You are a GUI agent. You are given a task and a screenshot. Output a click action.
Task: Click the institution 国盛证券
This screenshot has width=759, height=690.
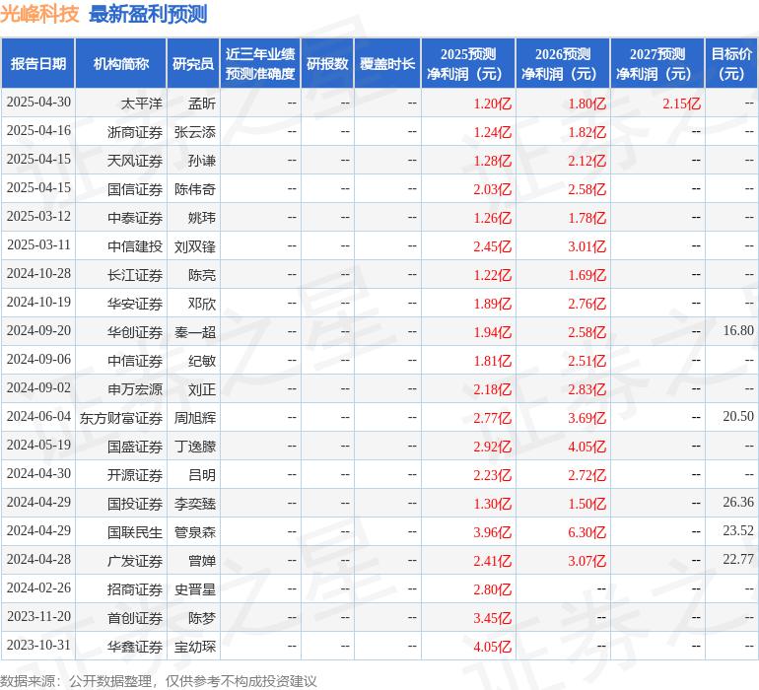pyautogui.click(x=135, y=446)
